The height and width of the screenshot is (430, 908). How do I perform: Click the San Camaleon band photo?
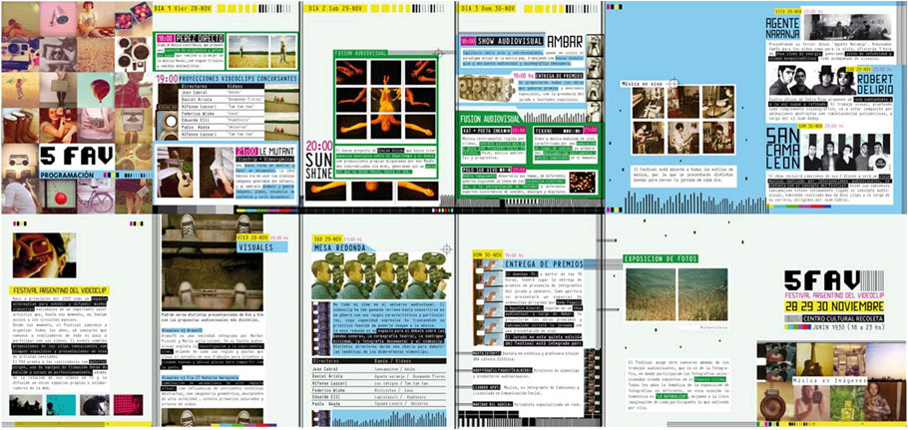(x=848, y=153)
